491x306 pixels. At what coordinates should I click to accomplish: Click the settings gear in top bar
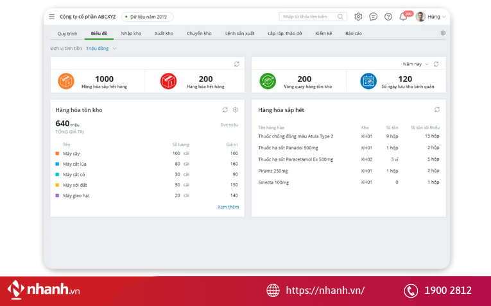click(x=358, y=17)
